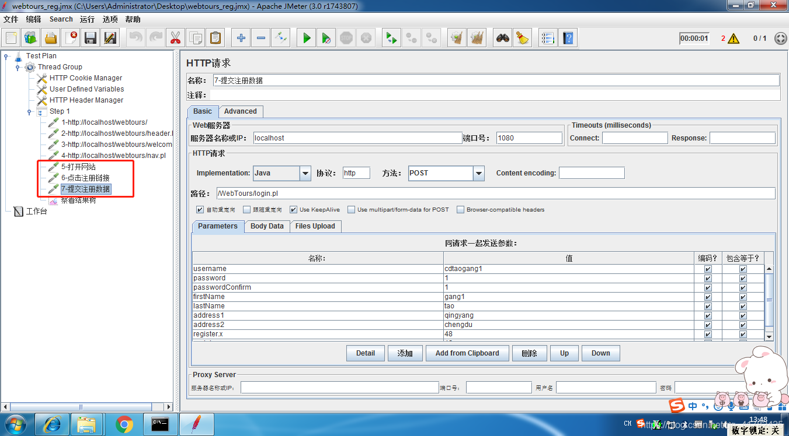789x436 pixels.
Task: Switch to the Advanced tab
Action: 241,111
